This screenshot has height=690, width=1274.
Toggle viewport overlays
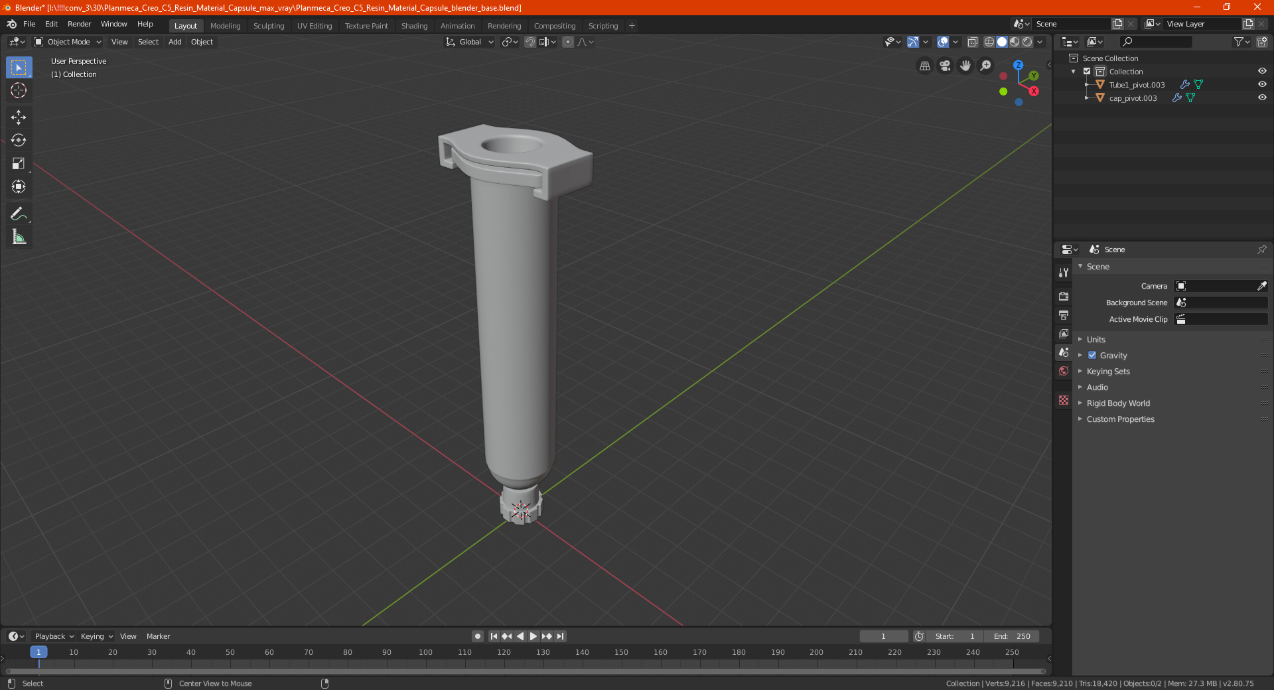click(943, 42)
